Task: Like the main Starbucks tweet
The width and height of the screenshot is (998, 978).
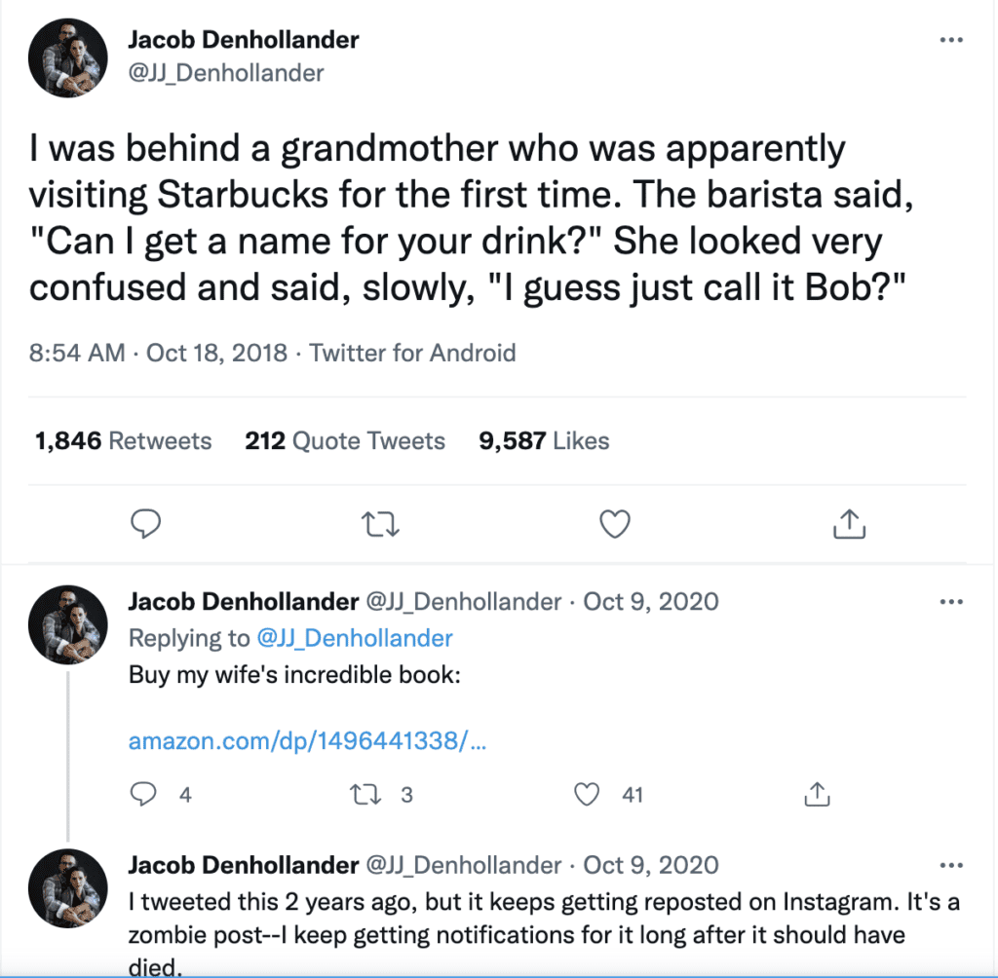Action: click(x=614, y=525)
